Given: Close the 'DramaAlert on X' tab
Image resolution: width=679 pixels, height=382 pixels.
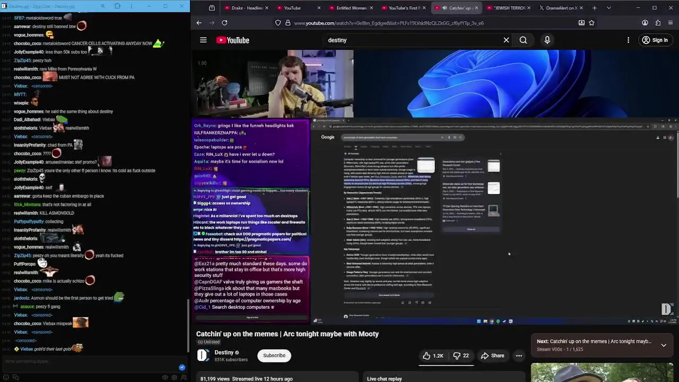Looking at the screenshot, I should click(x=581, y=8).
